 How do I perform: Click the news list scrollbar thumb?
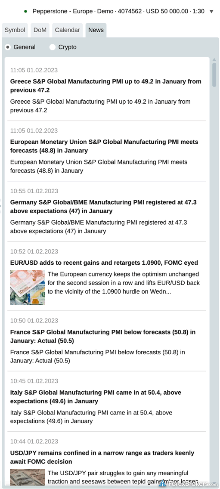214,75
